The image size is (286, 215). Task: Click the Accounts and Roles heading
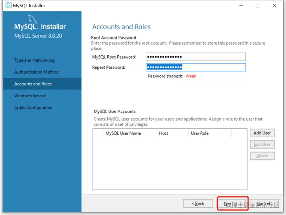(121, 27)
